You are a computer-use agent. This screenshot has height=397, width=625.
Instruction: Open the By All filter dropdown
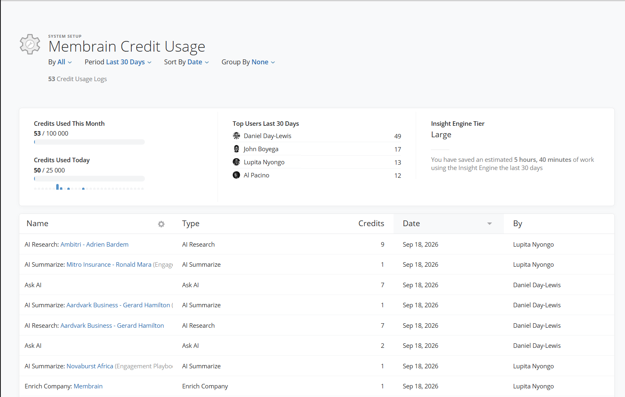[60, 62]
